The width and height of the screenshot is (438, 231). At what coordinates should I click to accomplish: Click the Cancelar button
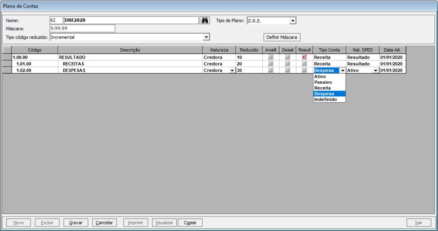point(104,223)
